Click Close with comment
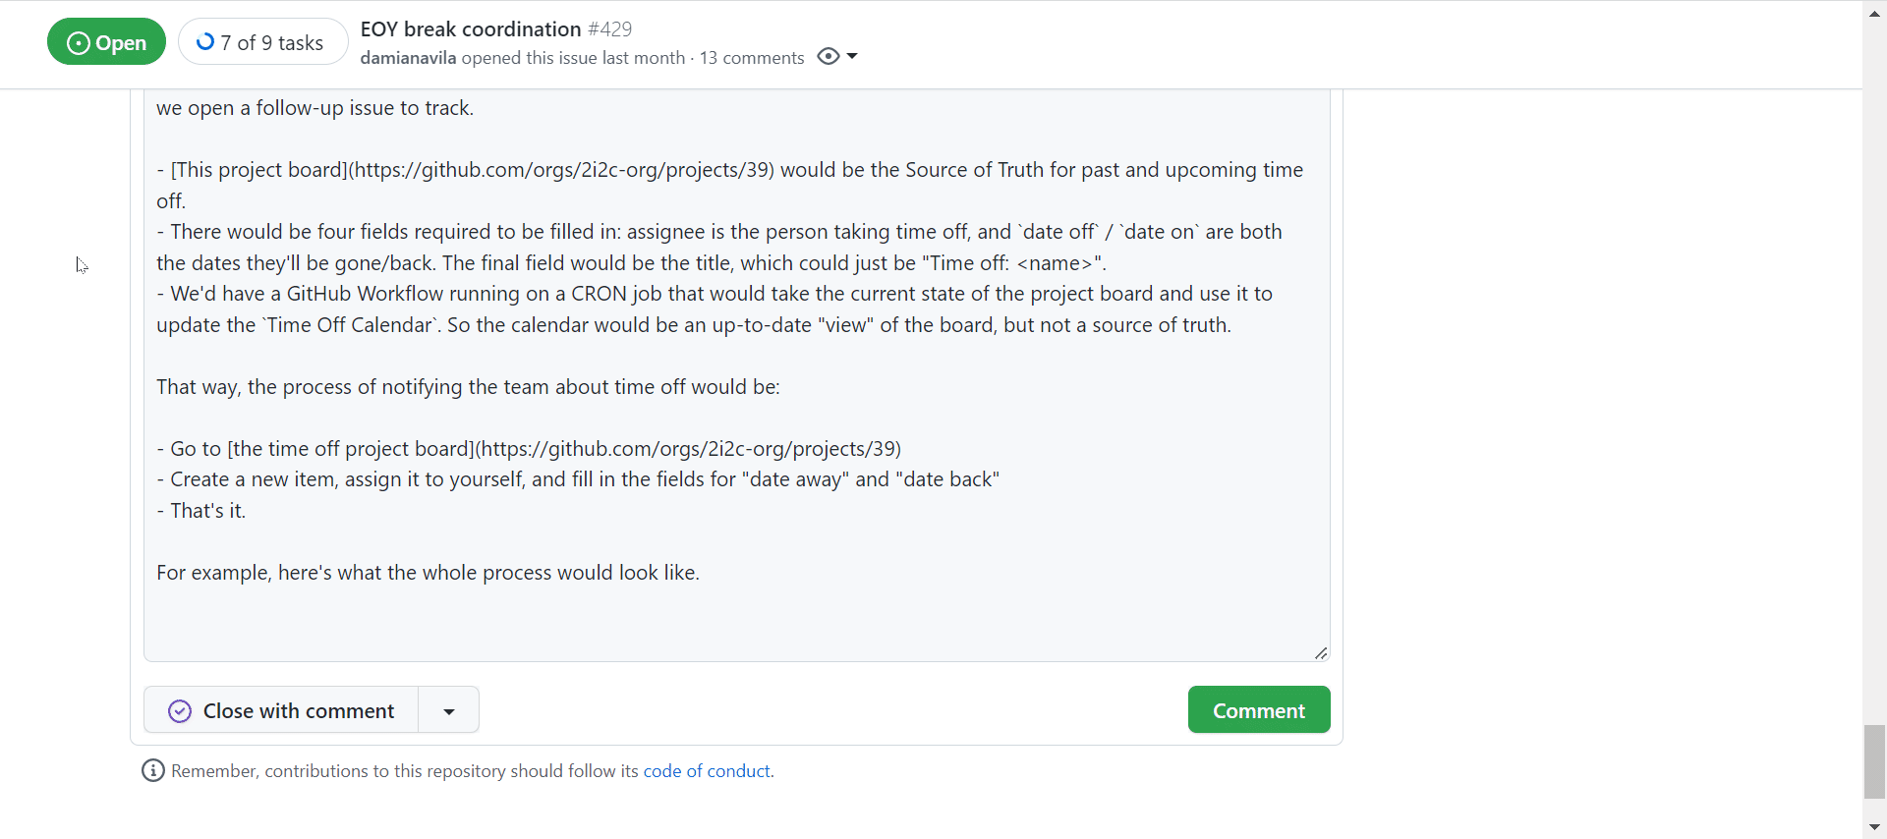The width and height of the screenshot is (1887, 839). 299,710
